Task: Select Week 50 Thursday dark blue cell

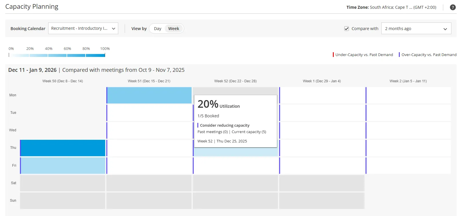Action: tap(63, 148)
